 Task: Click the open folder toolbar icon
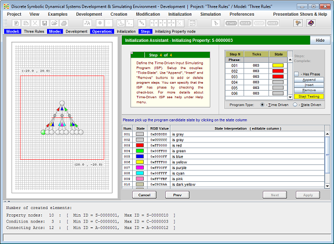pyautogui.click(x=55, y=23)
